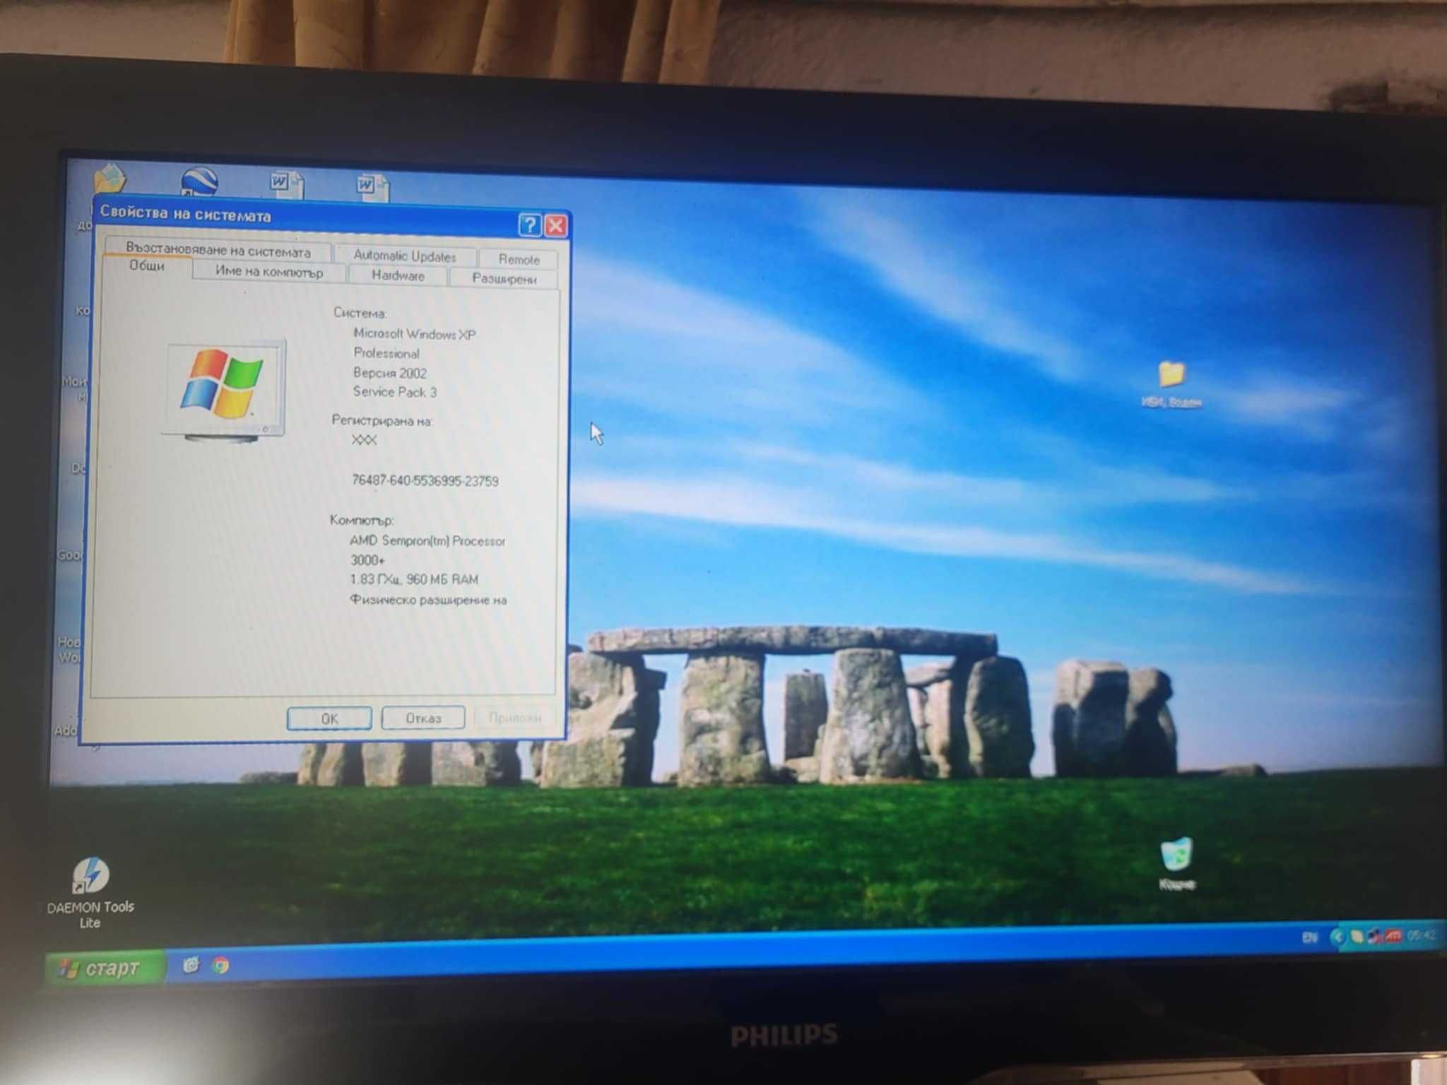Screen dimensions: 1447x1085
Task: Open the Hardware tab
Action: pyautogui.click(x=398, y=275)
